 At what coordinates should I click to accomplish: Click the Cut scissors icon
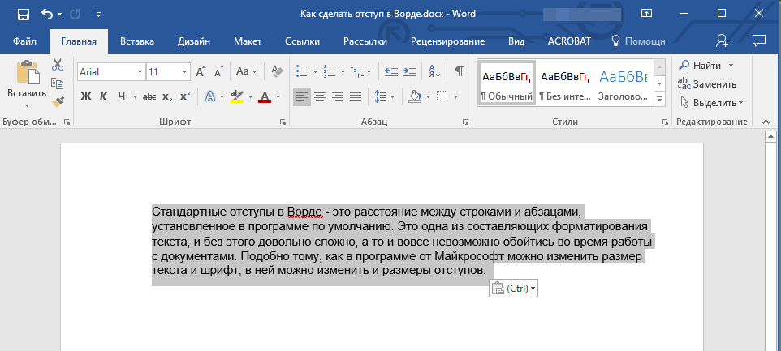point(58,65)
